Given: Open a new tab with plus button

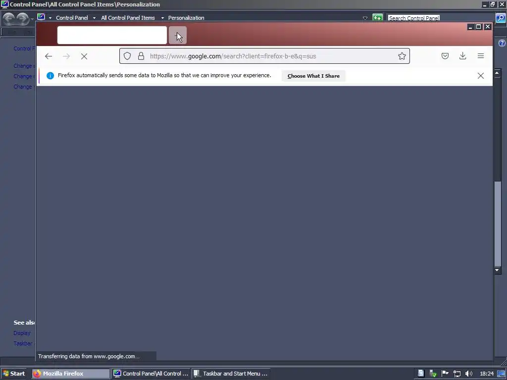Looking at the screenshot, I should (x=178, y=35).
